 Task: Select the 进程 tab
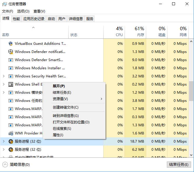6,18
